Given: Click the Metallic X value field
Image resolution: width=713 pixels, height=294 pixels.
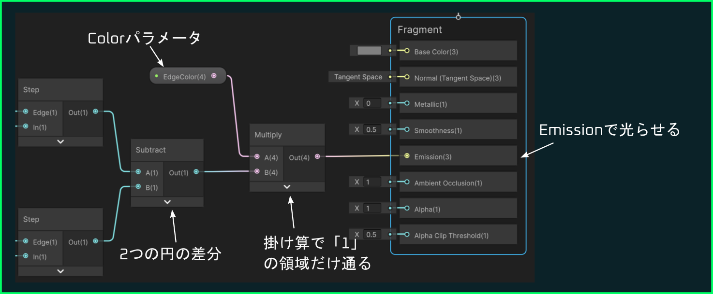Looking at the screenshot, I should (x=373, y=103).
